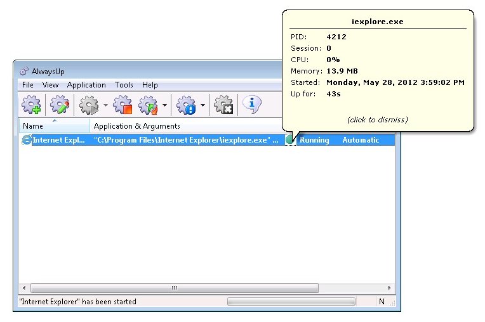Click the scroll right arrow
The height and width of the screenshot is (322, 485).
tap(389, 288)
